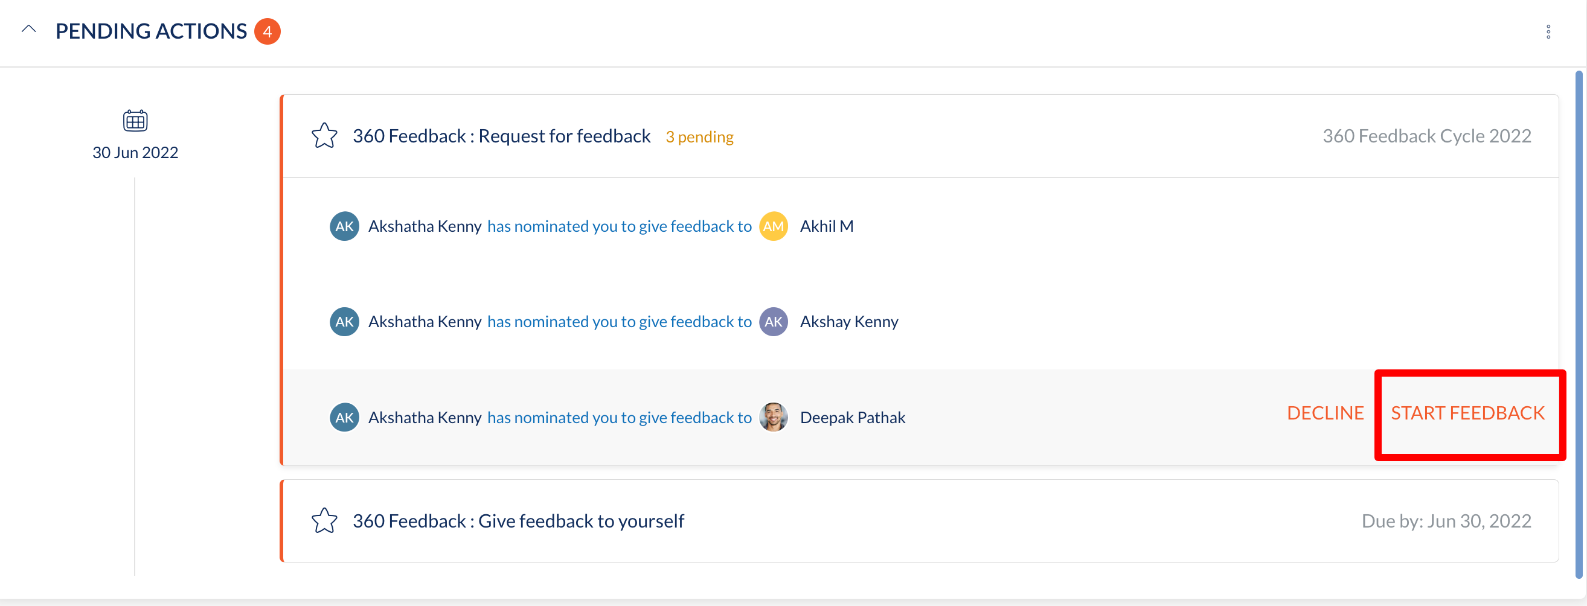Click Akshatha Kenny's name in the Deepak Pathak row
The width and height of the screenshot is (1587, 606).
pos(425,417)
